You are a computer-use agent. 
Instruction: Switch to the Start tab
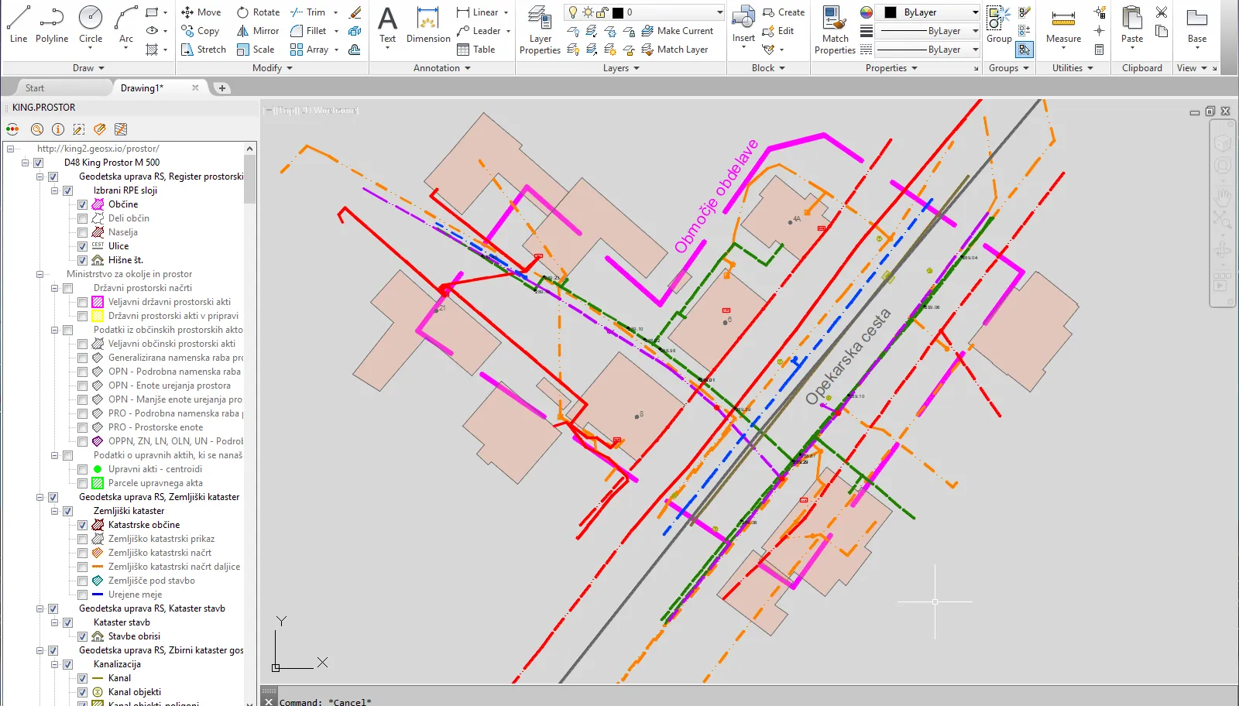35,88
